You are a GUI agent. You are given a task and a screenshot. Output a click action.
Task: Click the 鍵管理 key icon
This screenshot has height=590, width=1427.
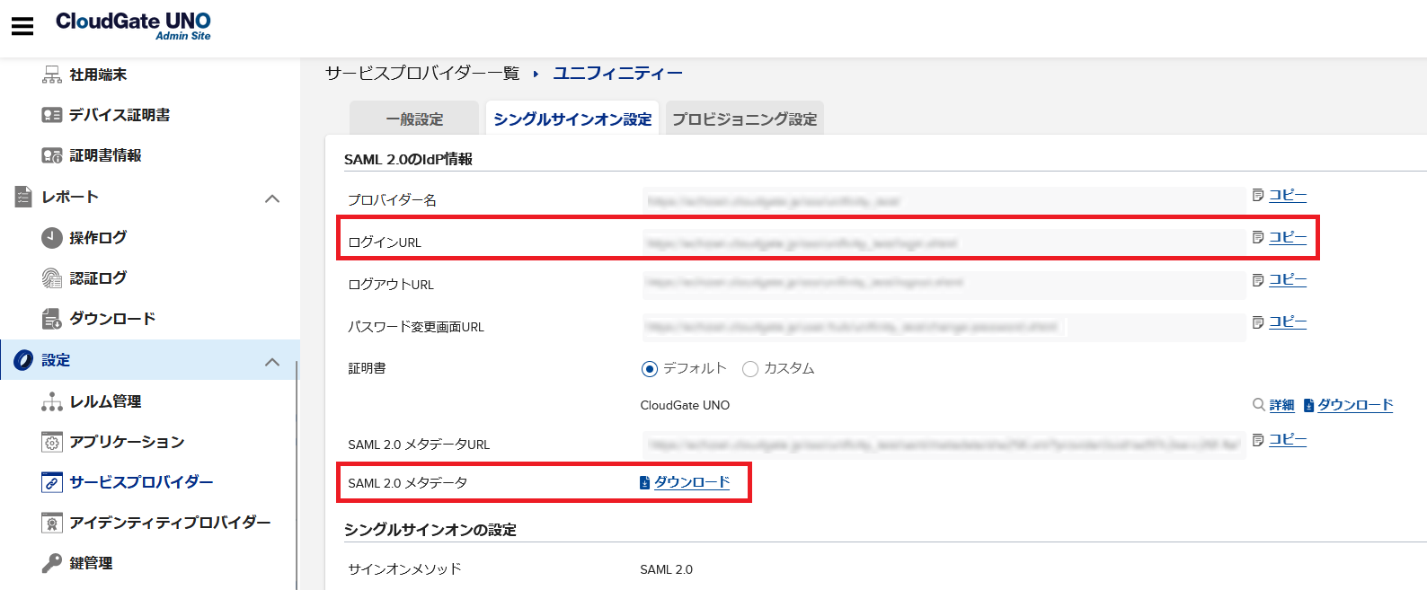pyautogui.click(x=52, y=563)
